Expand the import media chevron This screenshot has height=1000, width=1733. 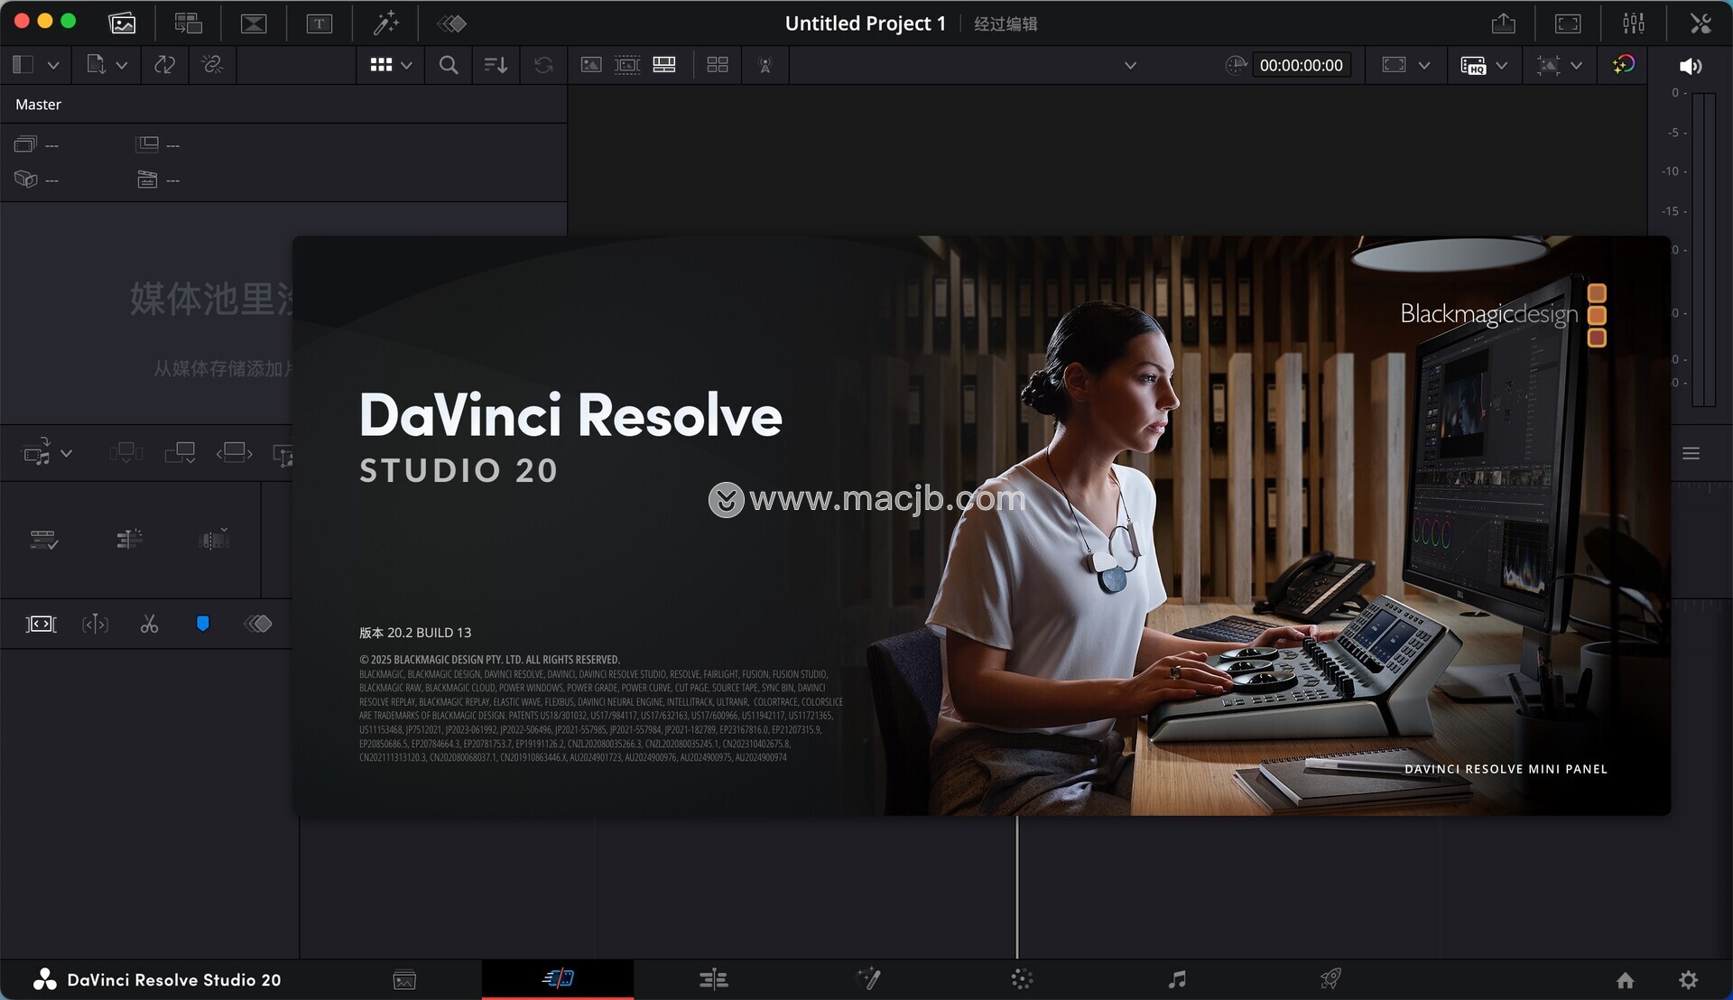point(122,65)
